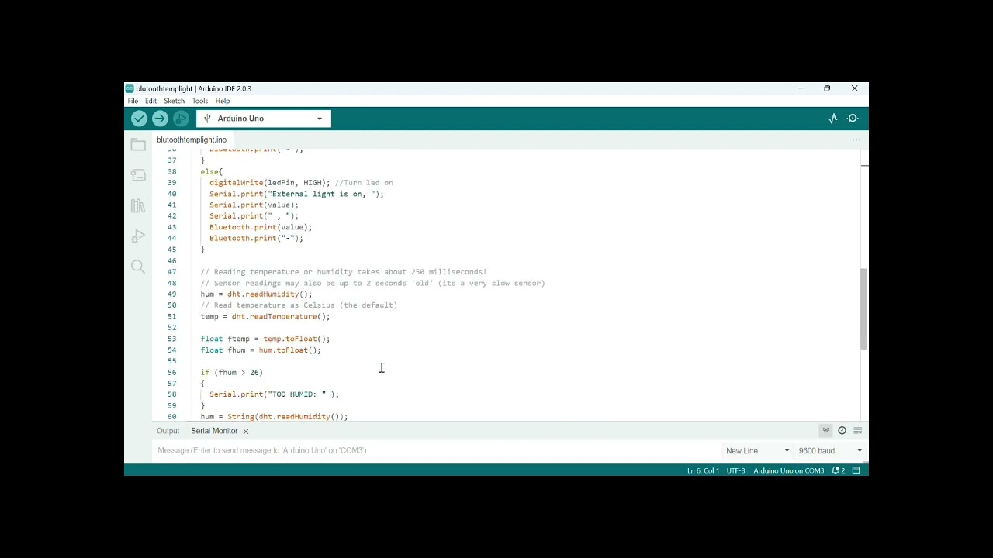Open the 9600 baud rate dropdown

[x=830, y=451]
